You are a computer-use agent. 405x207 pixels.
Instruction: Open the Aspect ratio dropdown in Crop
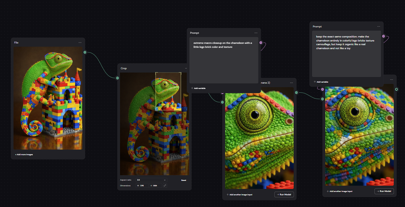pyautogui.click(x=151, y=180)
